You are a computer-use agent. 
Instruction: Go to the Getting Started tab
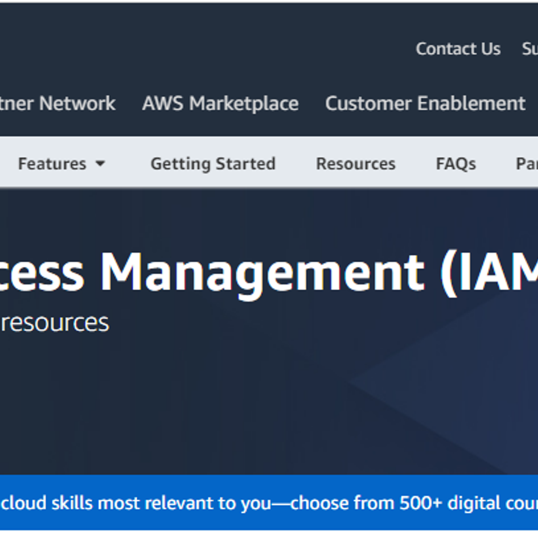click(x=213, y=164)
